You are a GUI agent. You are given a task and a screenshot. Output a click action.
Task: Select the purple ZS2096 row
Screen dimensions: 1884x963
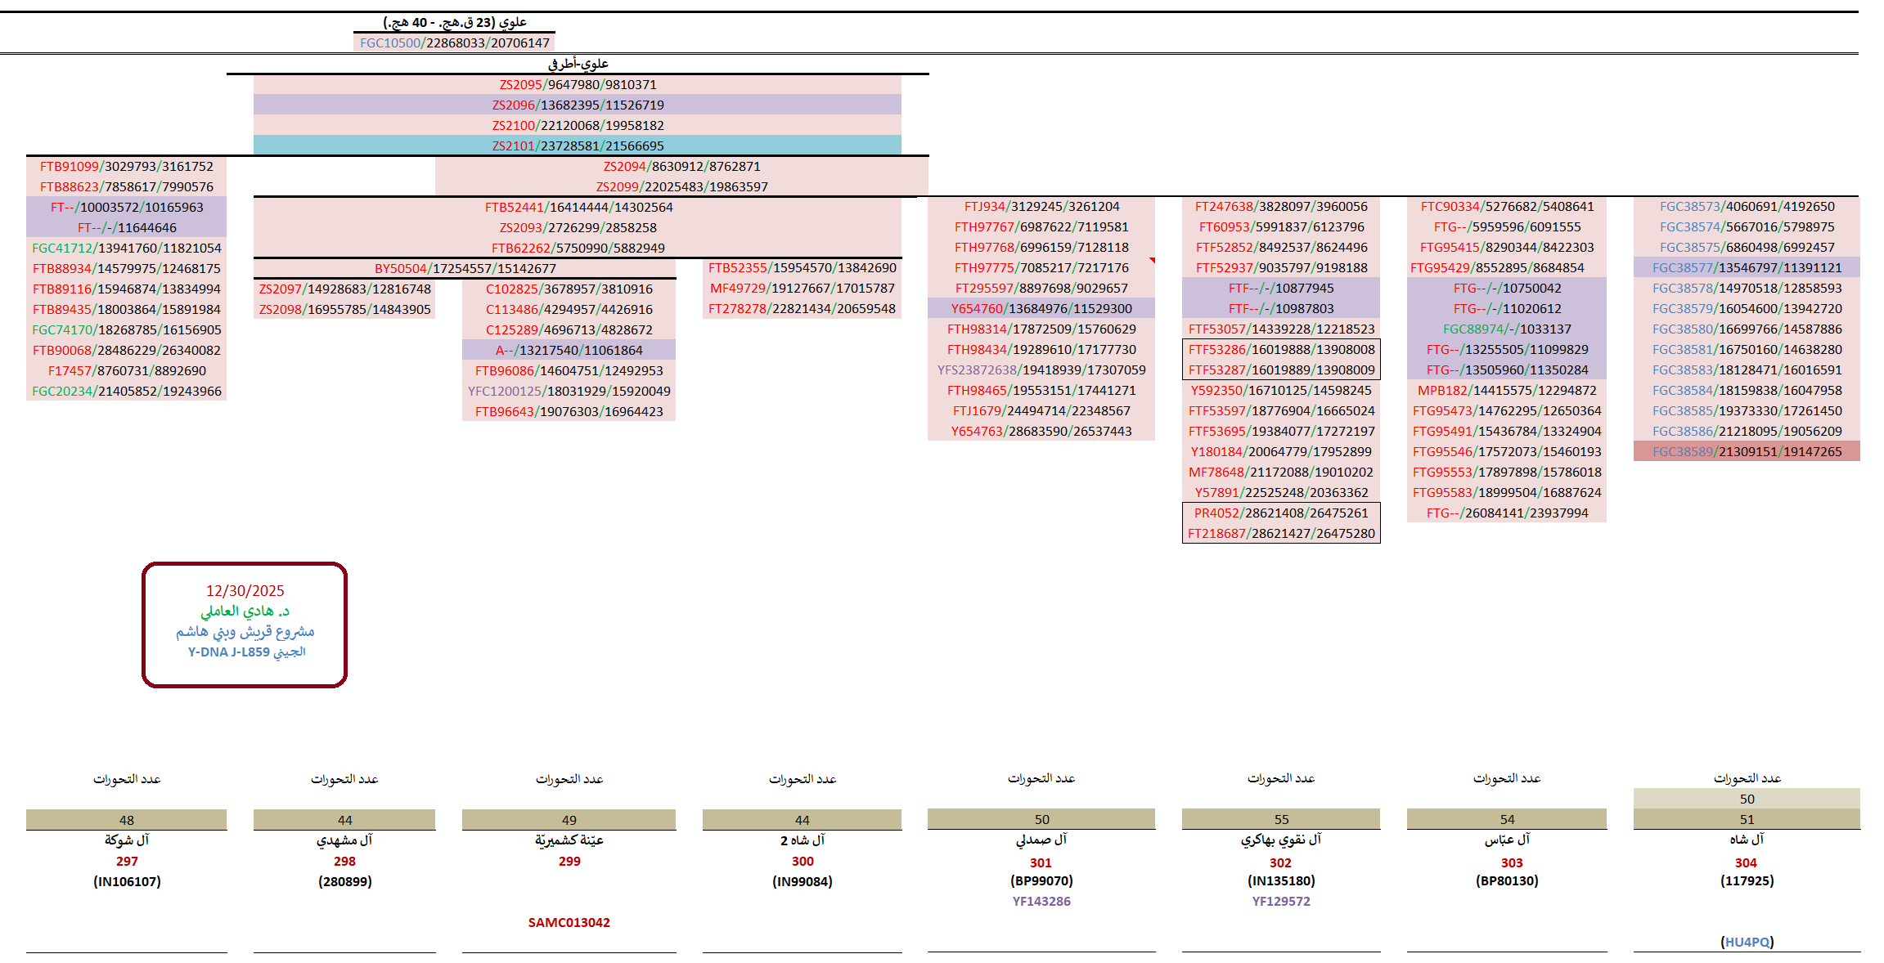[578, 105]
